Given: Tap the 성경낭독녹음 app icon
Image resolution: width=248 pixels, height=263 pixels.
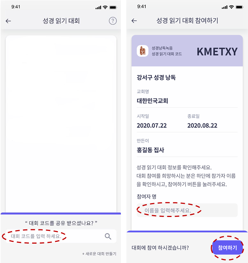Looking at the screenshot, I should (x=142, y=51).
